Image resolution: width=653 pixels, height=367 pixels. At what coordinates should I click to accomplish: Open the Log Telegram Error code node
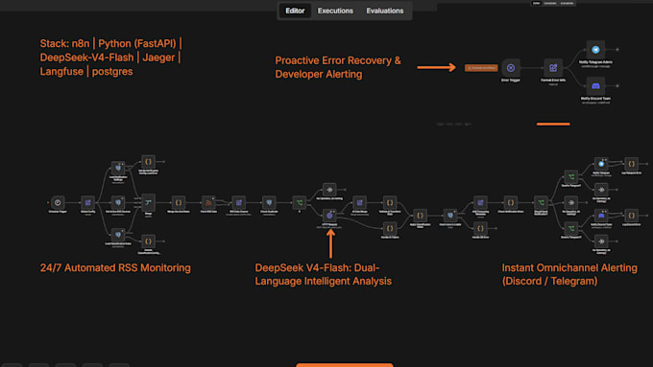631,164
